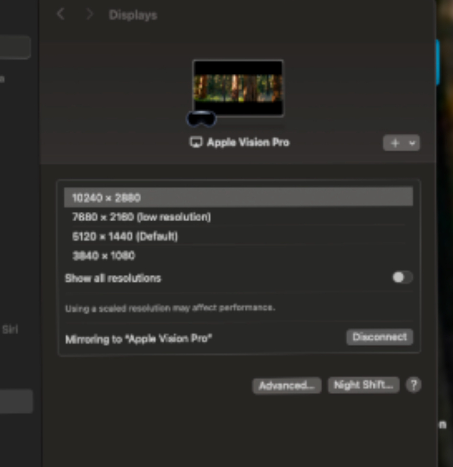Choose 5120 × 1440 (Default) resolution
453x467 pixels.
[x=238, y=237]
